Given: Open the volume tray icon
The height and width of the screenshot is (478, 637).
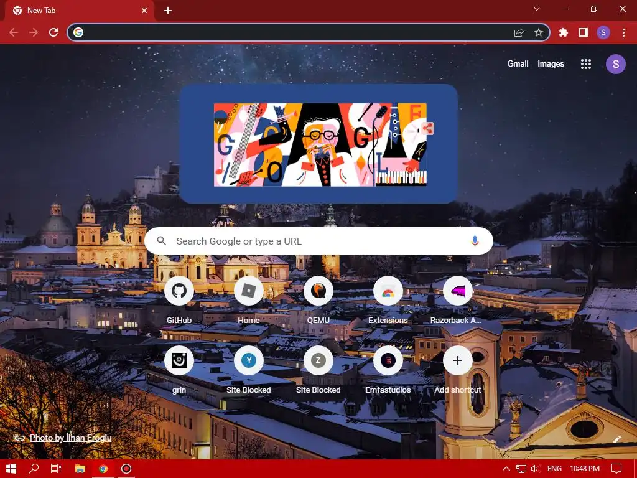Looking at the screenshot, I should 536,469.
